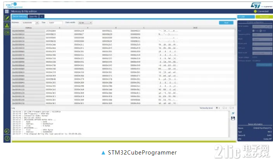Click the memory table vertical scrollbar
Image resolution: width=273 pixels, height=161 pixels.
235,67
